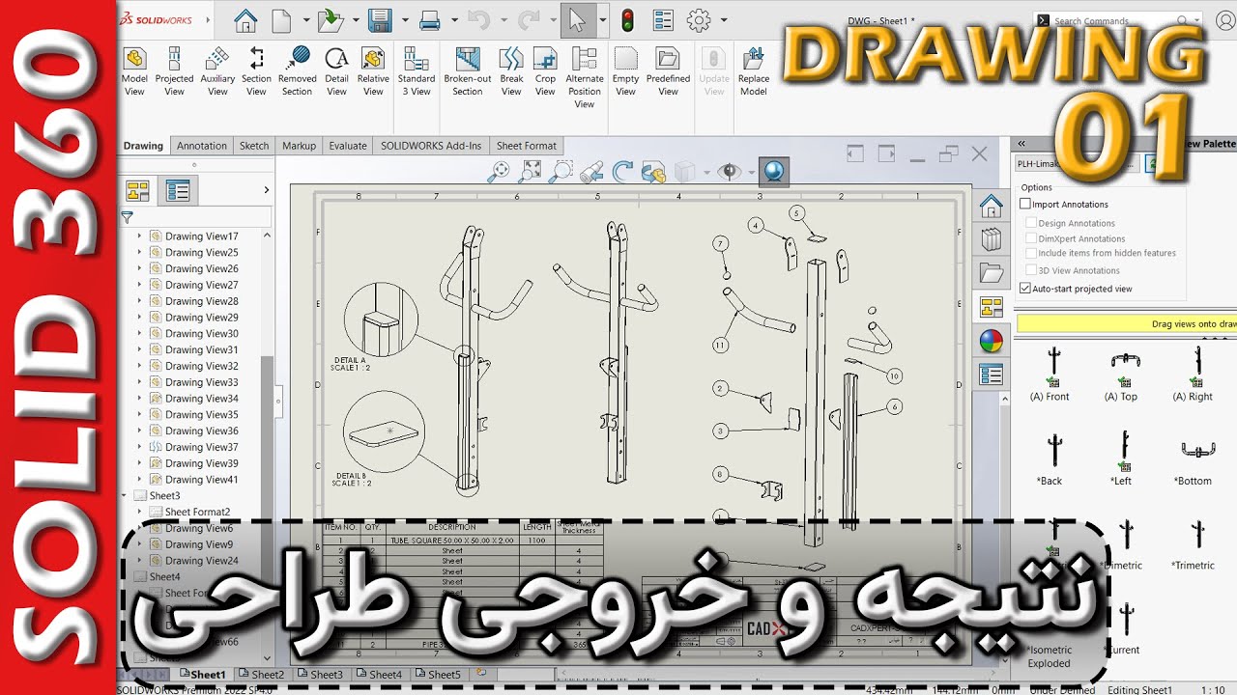The image size is (1237, 695).
Task: Pick the Relative View tool
Action: click(x=373, y=72)
